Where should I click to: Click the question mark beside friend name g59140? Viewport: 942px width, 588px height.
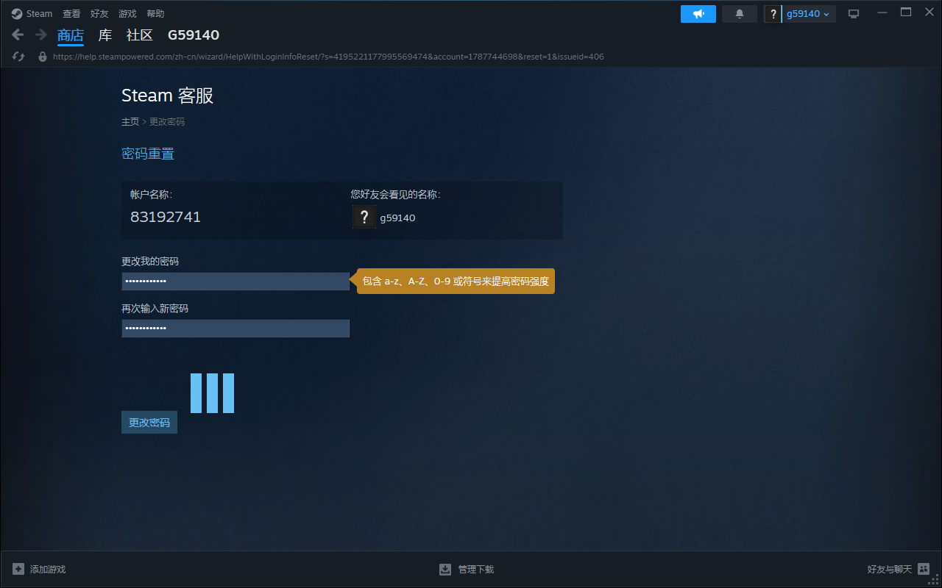(x=364, y=217)
